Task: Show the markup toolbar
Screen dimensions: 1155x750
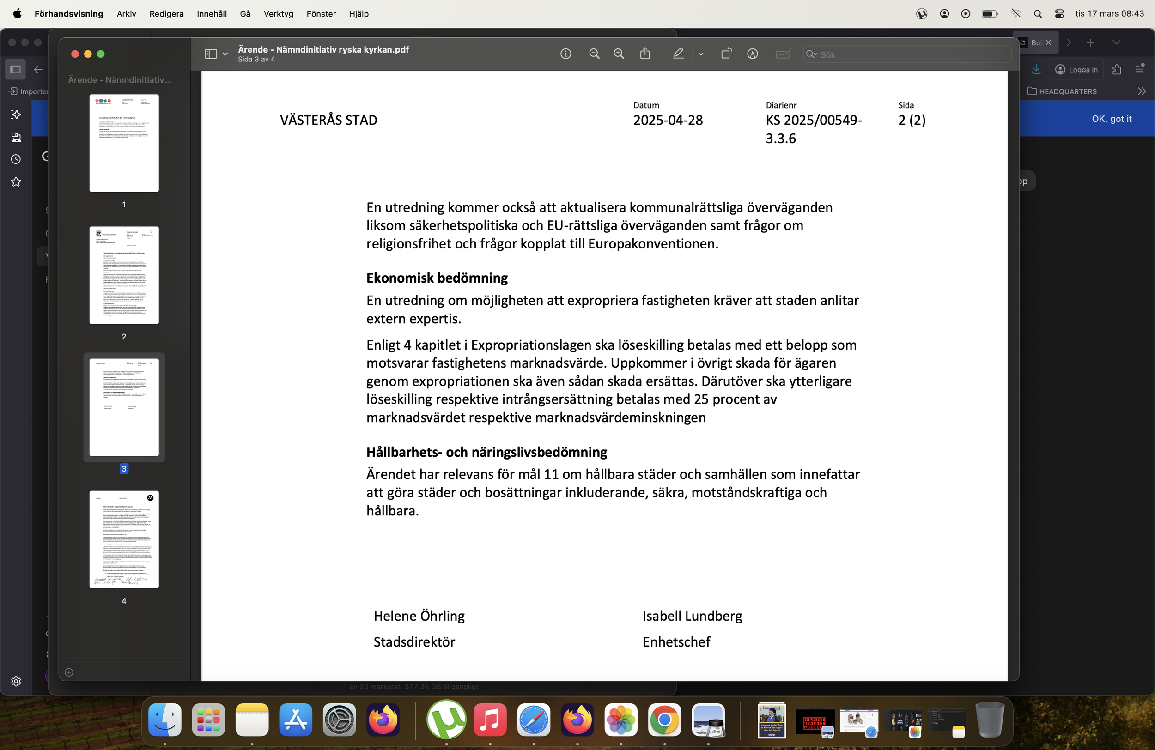Action: pos(752,54)
